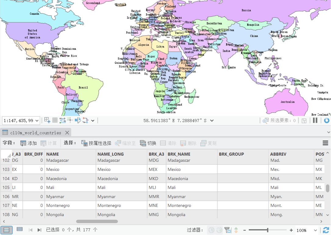Click the Add field button
The height and width of the screenshot is (235, 331).
(x=28, y=143)
